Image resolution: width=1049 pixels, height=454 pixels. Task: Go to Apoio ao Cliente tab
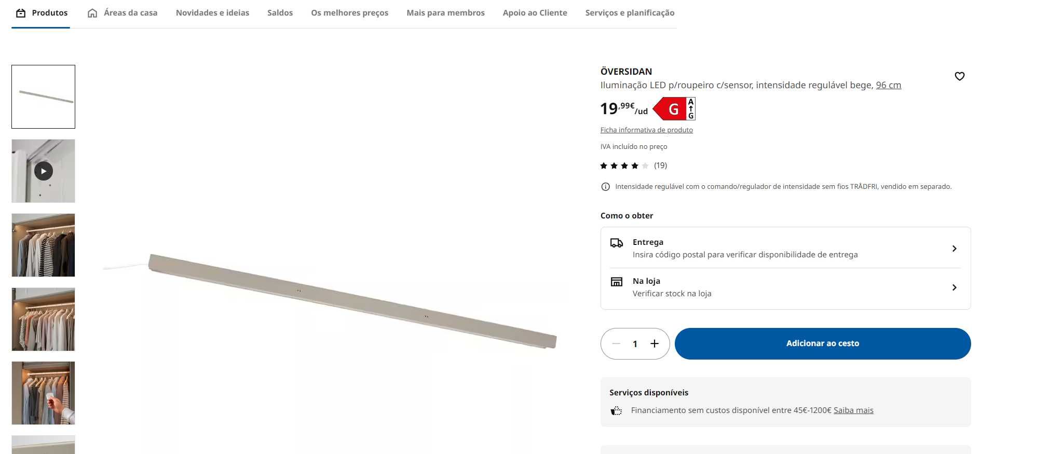coord(535,13)
